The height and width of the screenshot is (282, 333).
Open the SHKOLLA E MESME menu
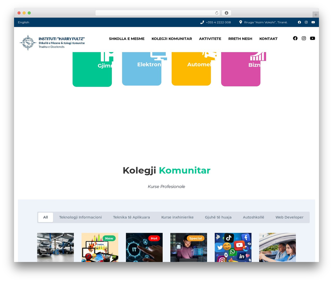point(127,39)
